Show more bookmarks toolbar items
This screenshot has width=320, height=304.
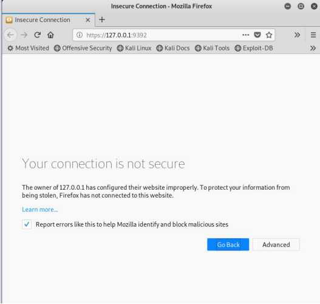tap(313, 48)
